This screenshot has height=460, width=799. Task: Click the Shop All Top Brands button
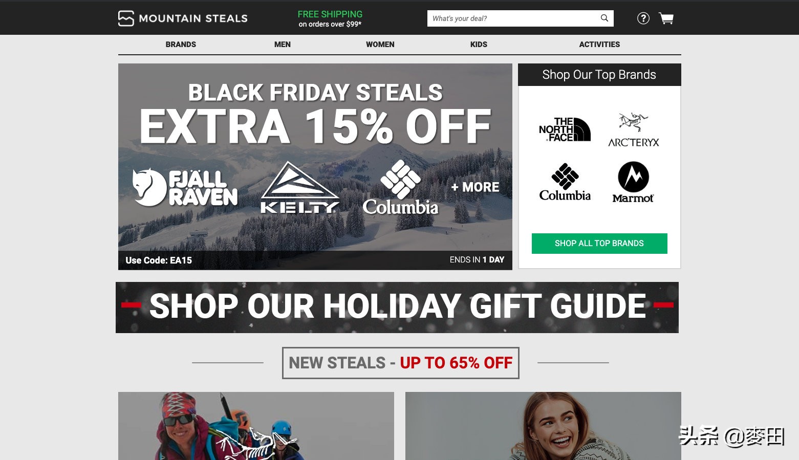point(599,244)
